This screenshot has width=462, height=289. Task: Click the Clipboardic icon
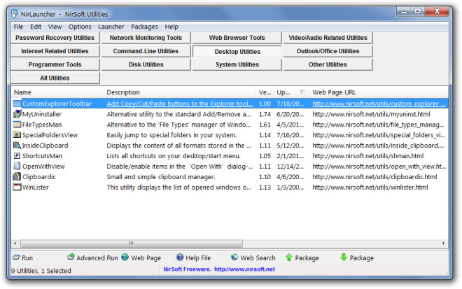point(17,177)
